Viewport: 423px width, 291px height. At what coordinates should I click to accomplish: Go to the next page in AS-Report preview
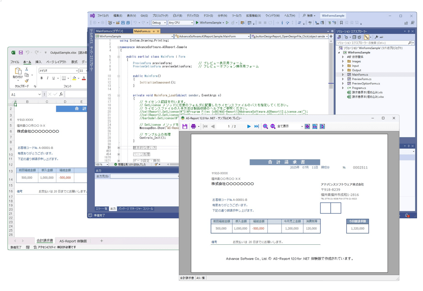[x=249, y=127]
